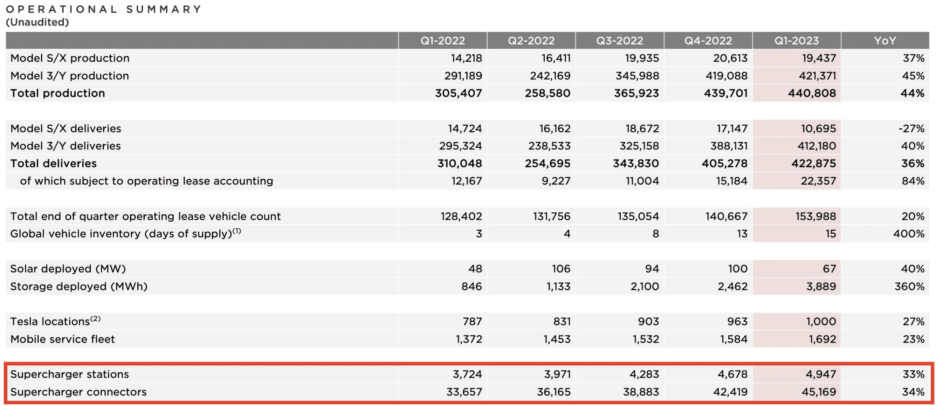This screenshot has height=406, width=936.
Task: Select the Model 3/Y production Q4-2022 value
Action: coord(726,76)
